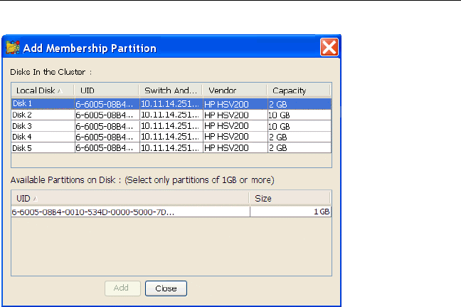Click the Add Membership Partition title icon
461x307 pixels.
point(12,48)
